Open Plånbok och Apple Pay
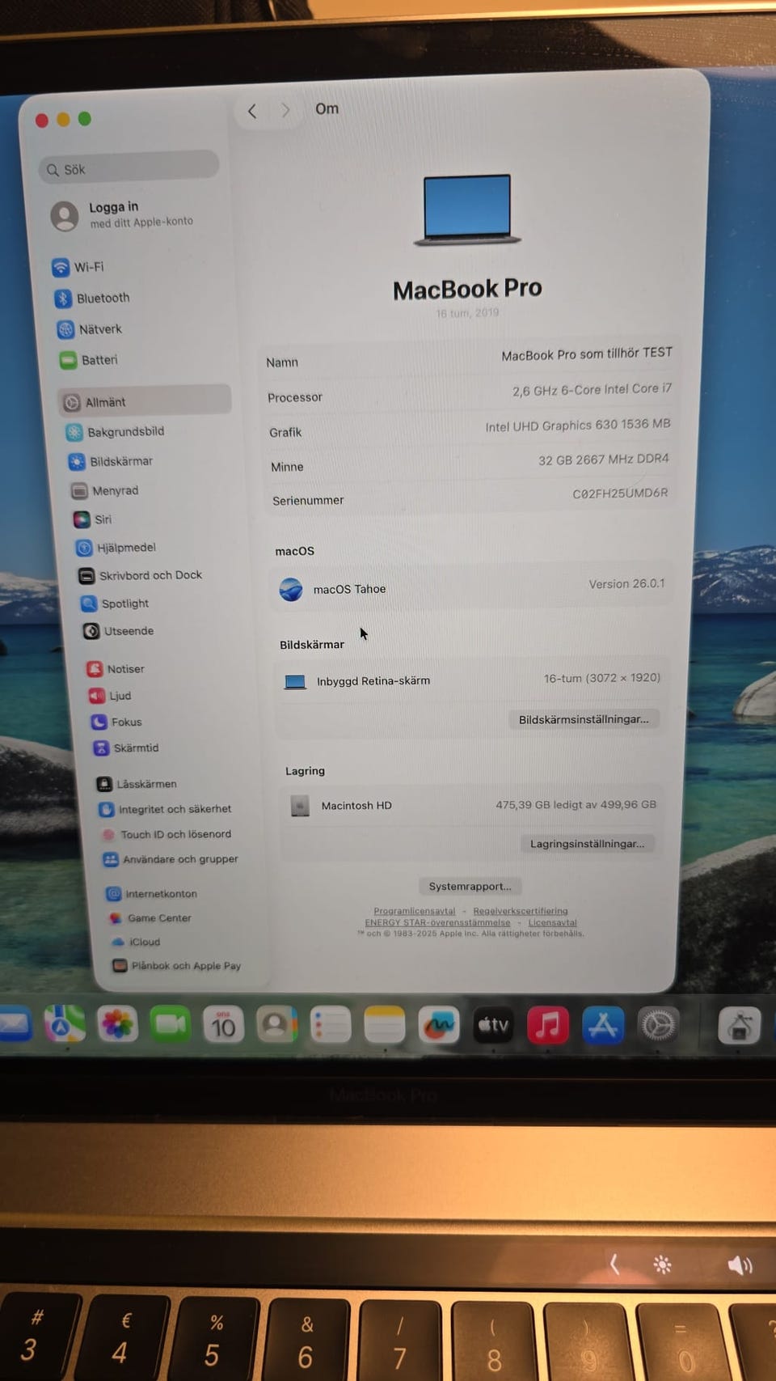The image size is (776, 1381). (x=177, y=966)
